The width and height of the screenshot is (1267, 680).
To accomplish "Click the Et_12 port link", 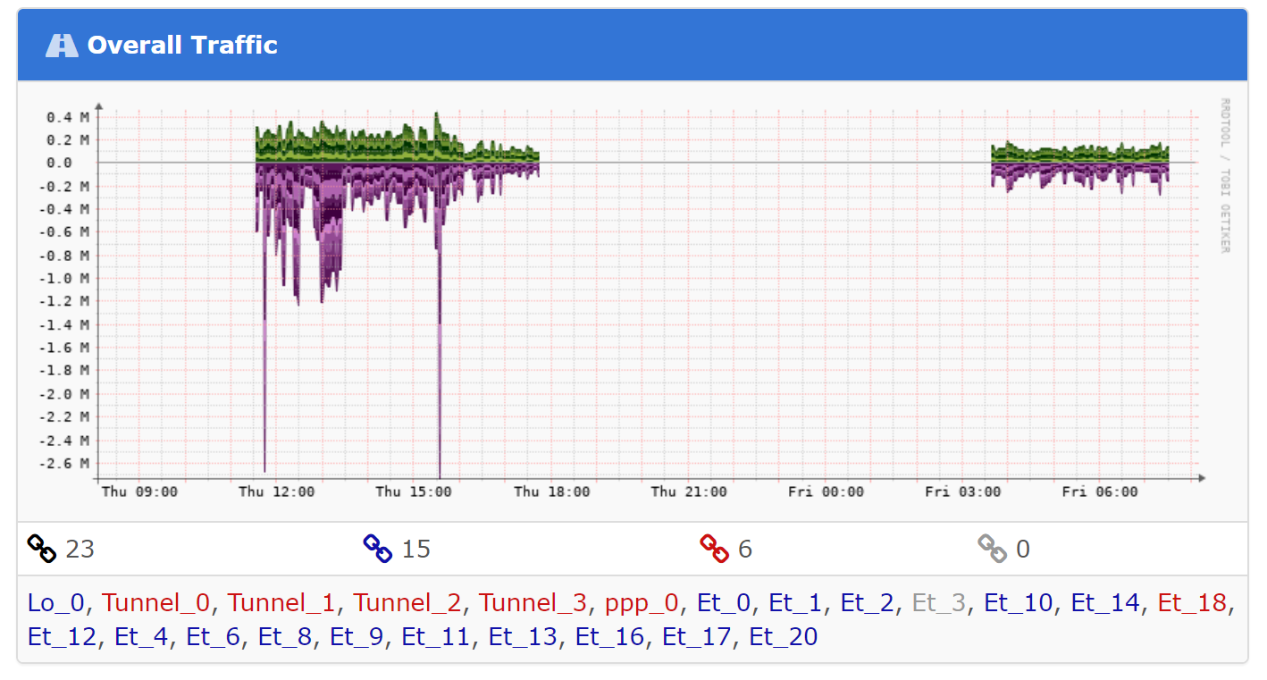I will point(62,637).
